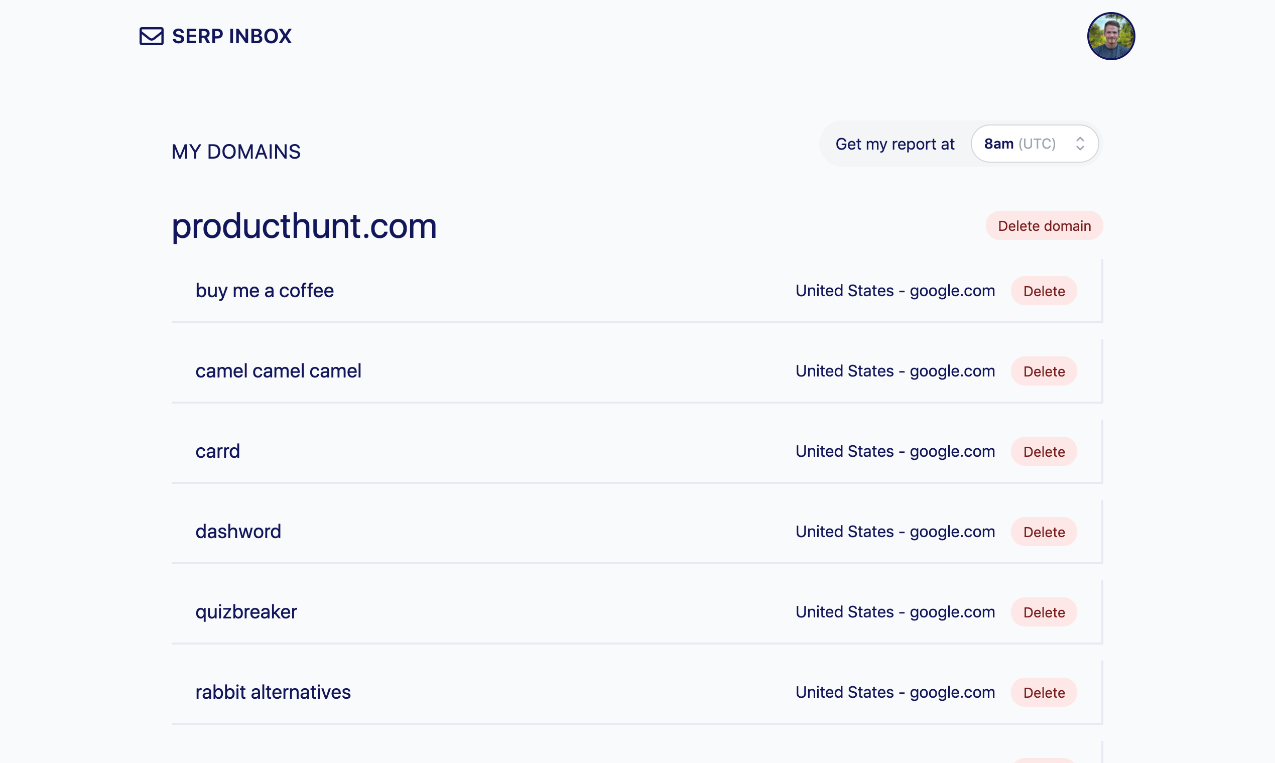Open the profile avatar picture
The image size is (1275, 763).
click(1111, 36)
